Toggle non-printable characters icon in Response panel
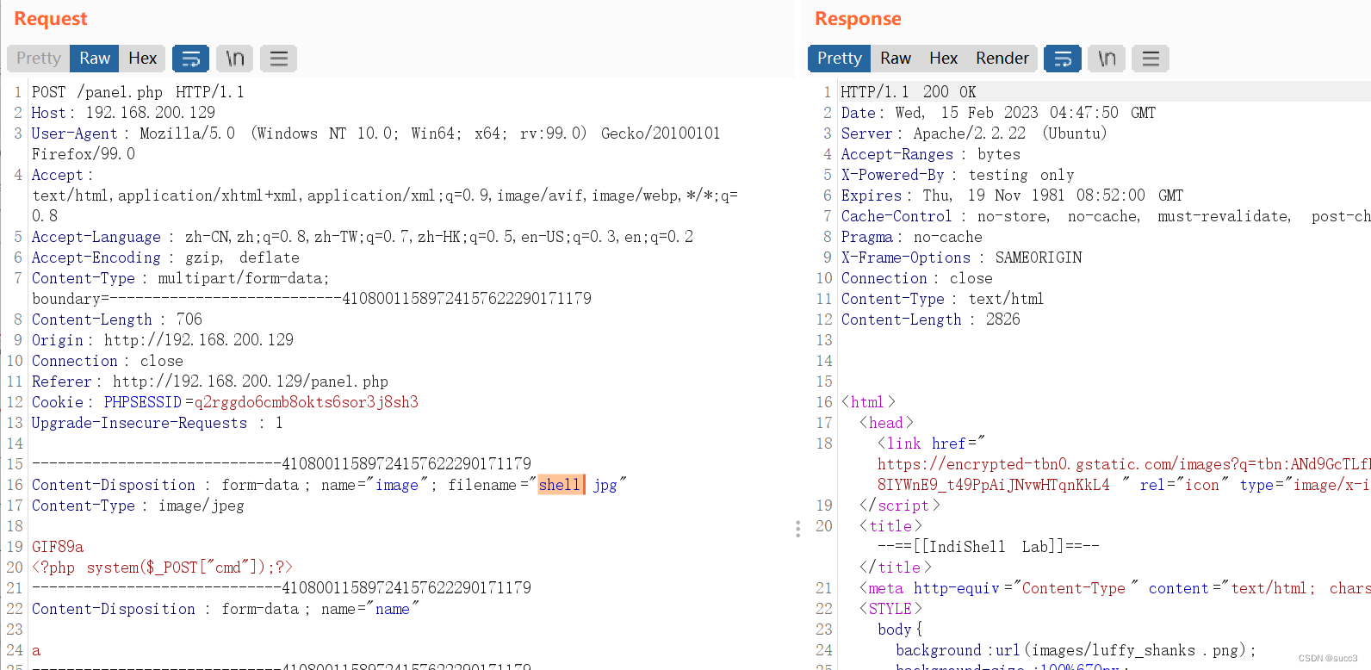Image resolution: width=1371 pixels, height=670 pixels. tap(1107, 59)
